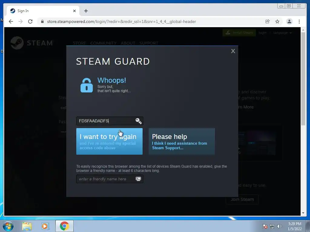Image resolution: width=310 pixels, height=232 pixels.
Task: Click the taskbar clock showing 5:29 PM
Action: click(x=295, y=226)
